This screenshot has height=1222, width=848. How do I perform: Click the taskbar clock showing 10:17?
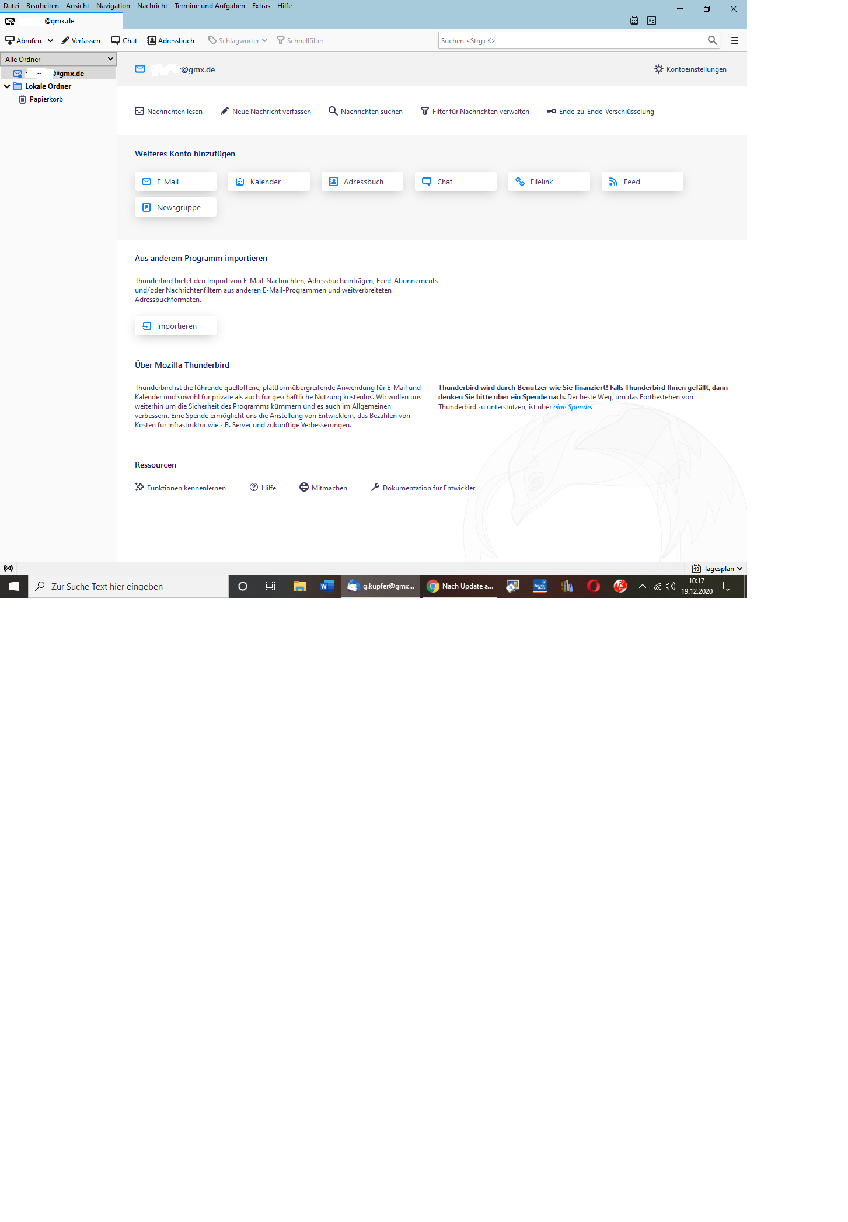point(697,586)
